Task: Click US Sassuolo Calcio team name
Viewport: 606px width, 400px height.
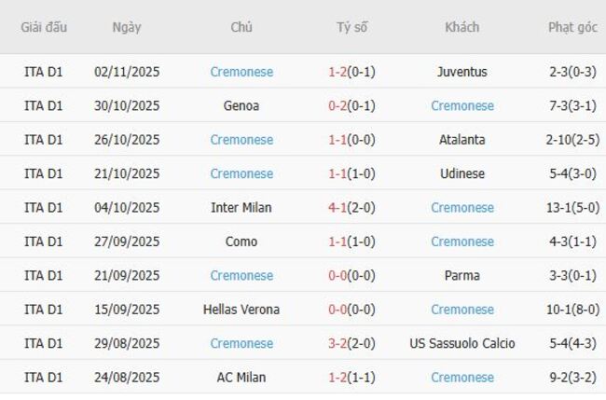Action: (x=461, y=343)
